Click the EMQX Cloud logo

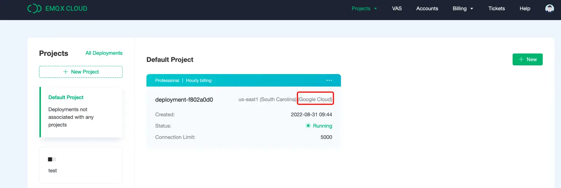click(x=57, y=8)
